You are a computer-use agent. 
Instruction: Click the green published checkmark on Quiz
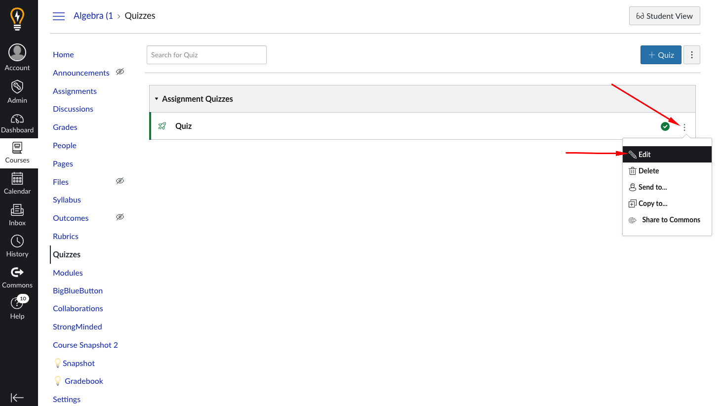665,126
